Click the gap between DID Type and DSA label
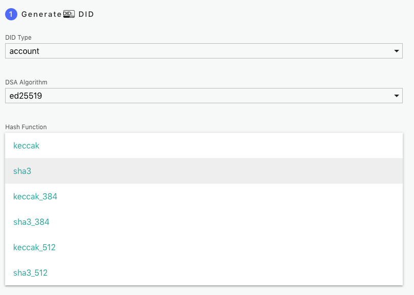This screenshot has height=295, width=414. [x=204, y=69]
